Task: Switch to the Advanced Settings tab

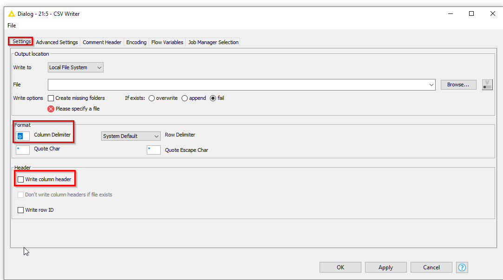Action: pos(57,42)
